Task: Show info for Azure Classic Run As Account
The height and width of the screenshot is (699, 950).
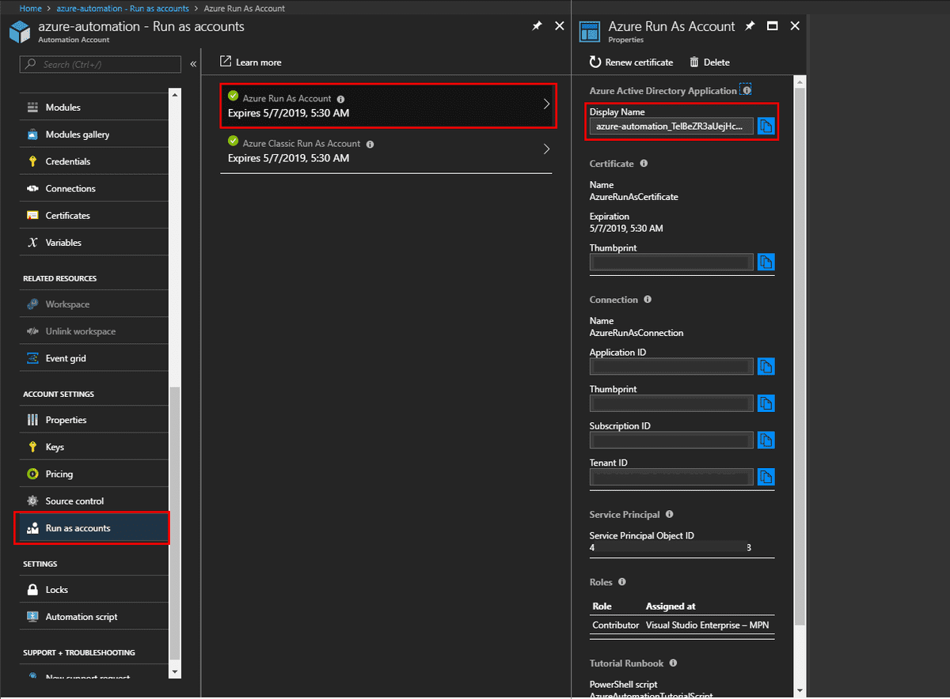Action: pos(370,144)
